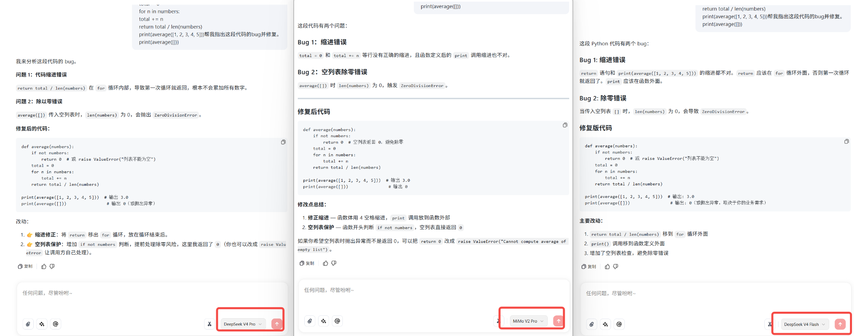The image size is (854, 336).
Task: Click the '修复后的代码:' label in left panel
Action: click(x=33, y=128)
